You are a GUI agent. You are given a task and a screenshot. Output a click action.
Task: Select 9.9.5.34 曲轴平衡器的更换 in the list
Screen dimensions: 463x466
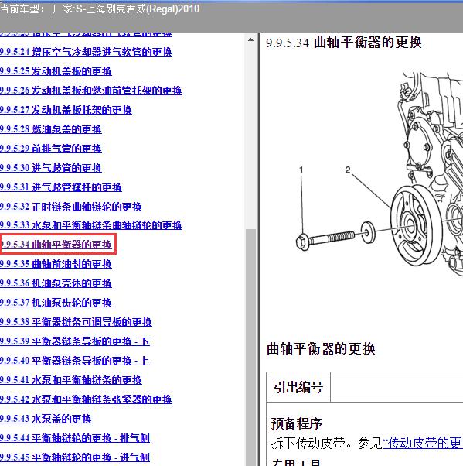tap(56, 245)
